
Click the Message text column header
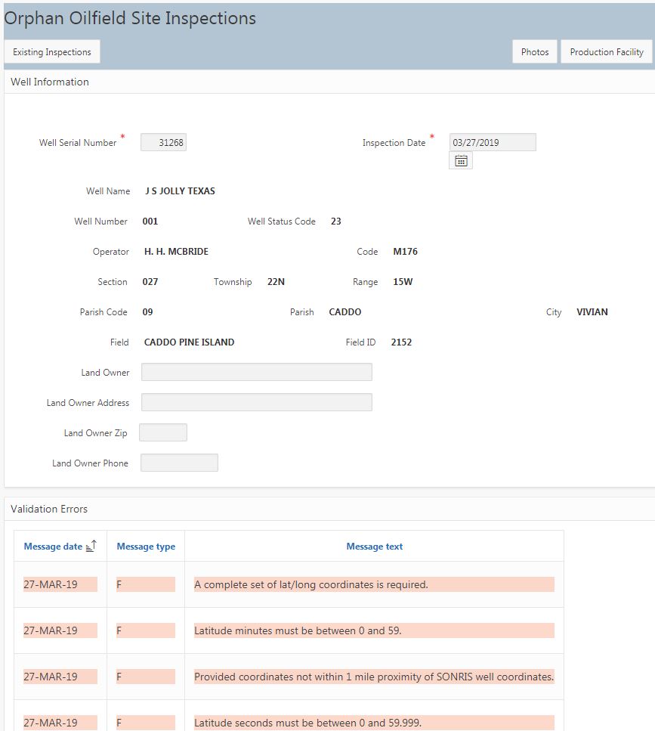374,547
